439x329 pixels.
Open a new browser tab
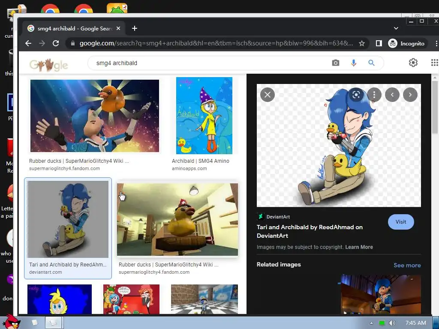[134, 28]
